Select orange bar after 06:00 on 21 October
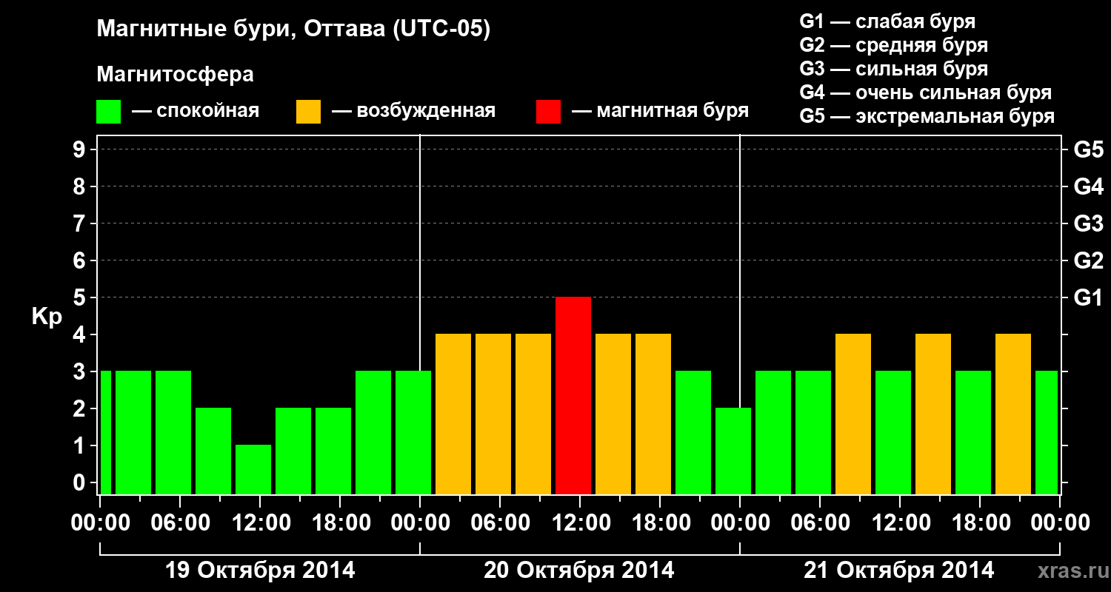Image resolution: width=1111 pixels, height=592 pixels. click(x=853, y=414)
